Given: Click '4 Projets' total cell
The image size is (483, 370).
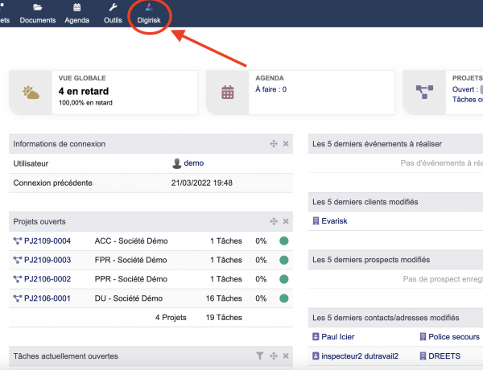Looking at the screenshot, I should click(x=171, y=318).
